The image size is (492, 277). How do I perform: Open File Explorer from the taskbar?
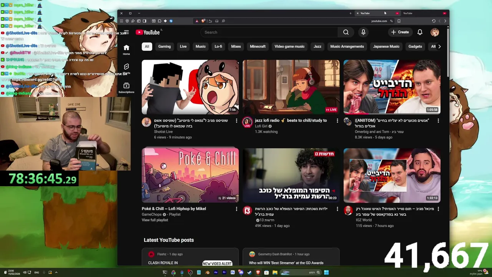(x=275, y=272)
